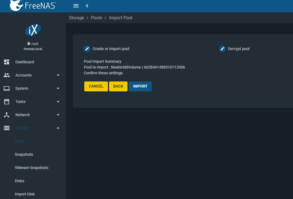Viewport: 293px width, 199px height.
Task: Click the iX logo
Action: [x=33, y=30]
